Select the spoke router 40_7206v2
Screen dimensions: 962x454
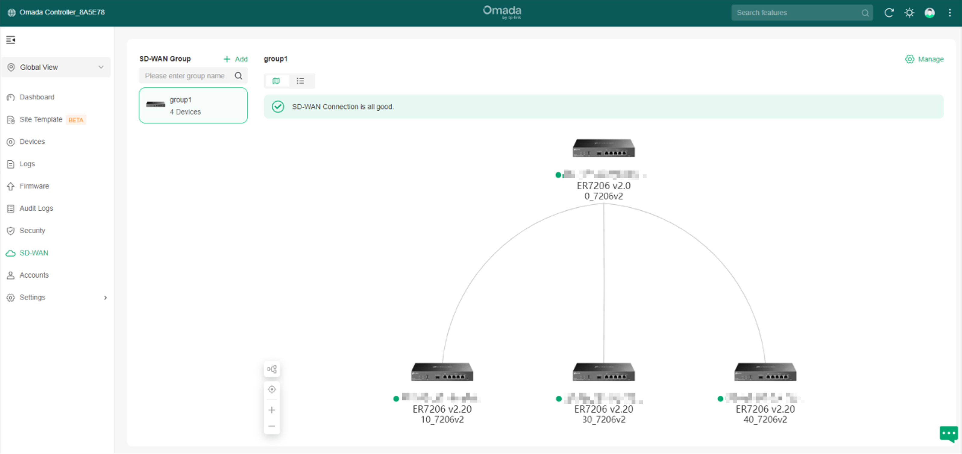765,372
